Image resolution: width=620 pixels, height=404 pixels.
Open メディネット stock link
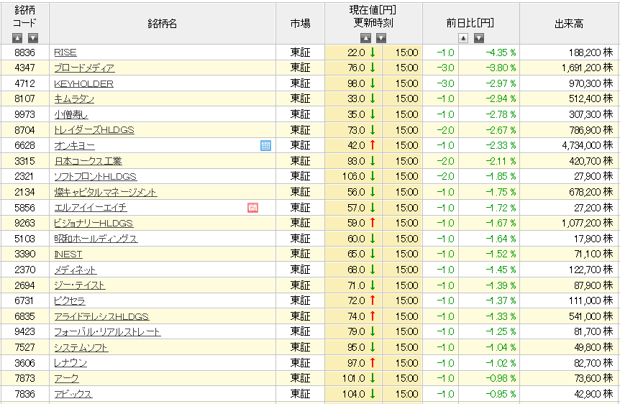76,270
